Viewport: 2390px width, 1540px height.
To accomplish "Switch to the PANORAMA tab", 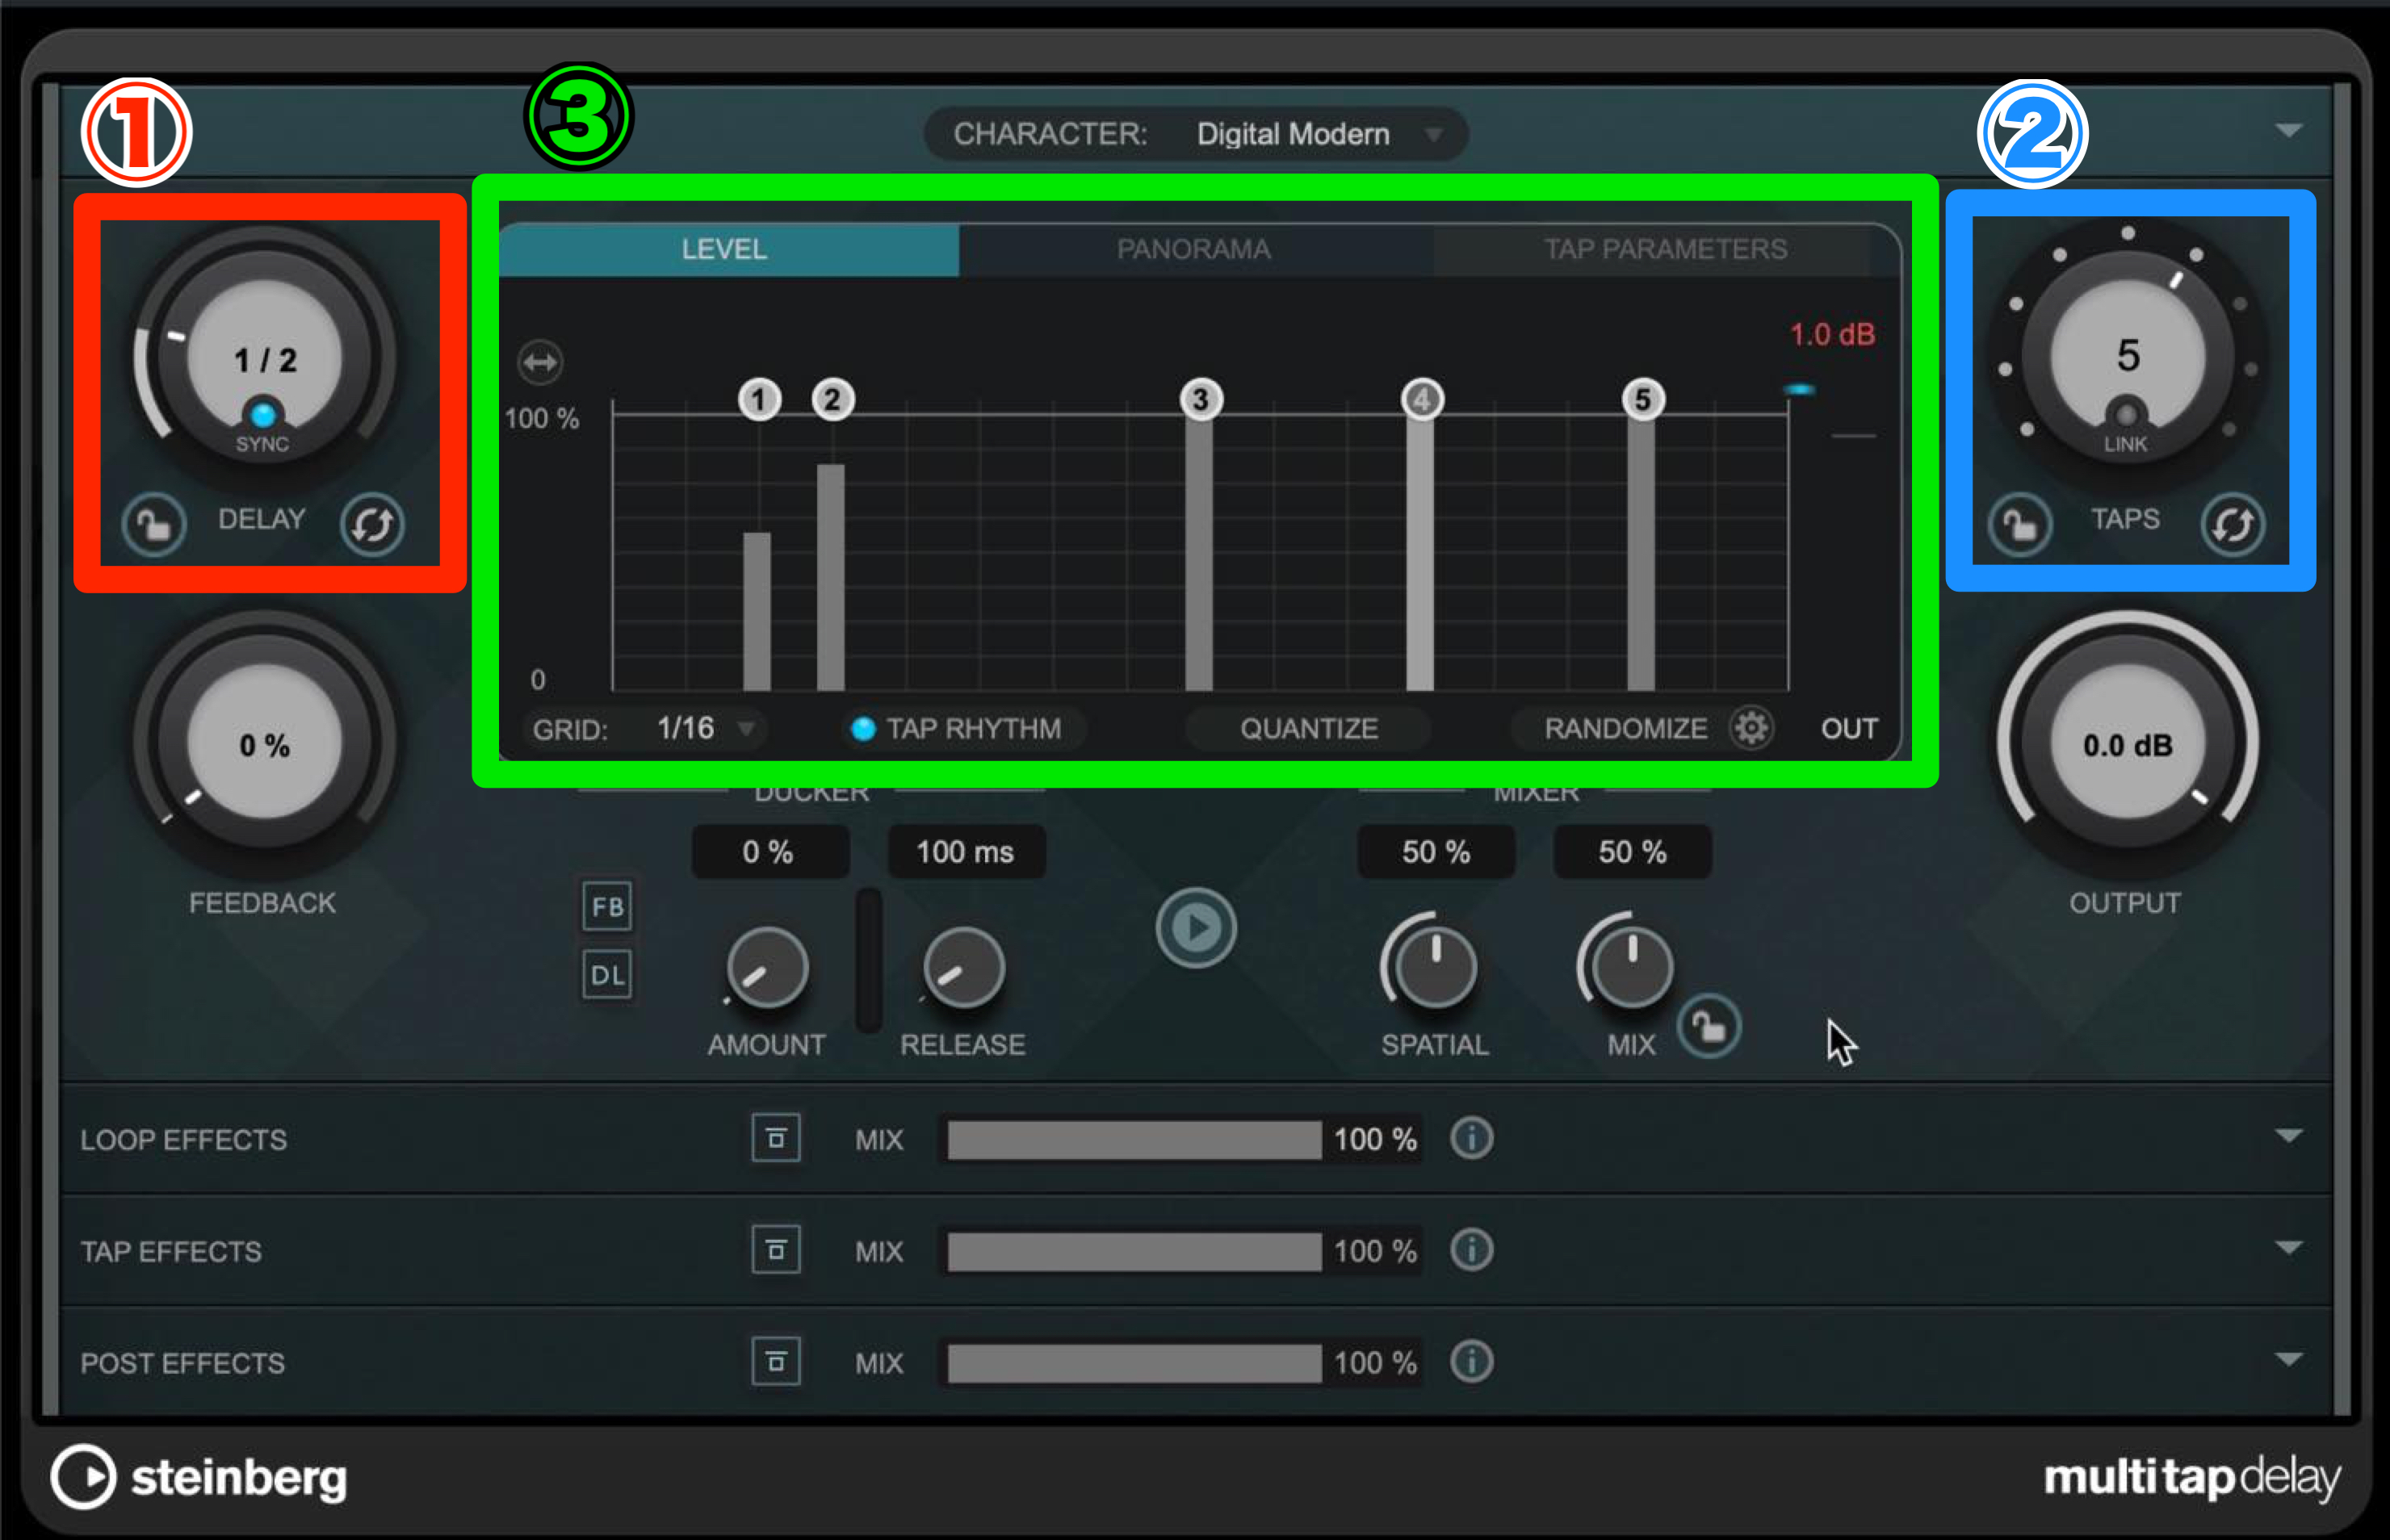I will point(1196,249).
